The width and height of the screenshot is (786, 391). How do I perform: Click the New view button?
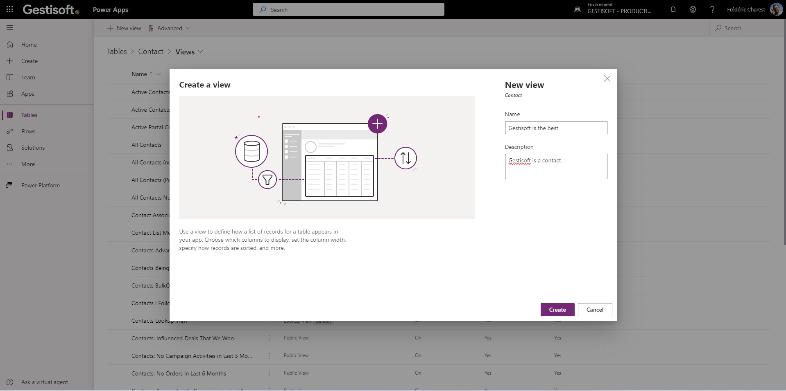click(x=124, y=28)
